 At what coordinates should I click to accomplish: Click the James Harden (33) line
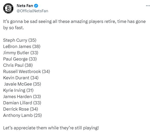click(22, 97)
